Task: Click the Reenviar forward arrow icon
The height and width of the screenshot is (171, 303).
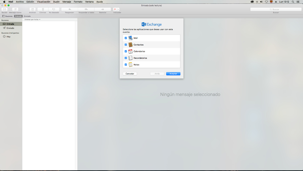Action: [103, 9]
